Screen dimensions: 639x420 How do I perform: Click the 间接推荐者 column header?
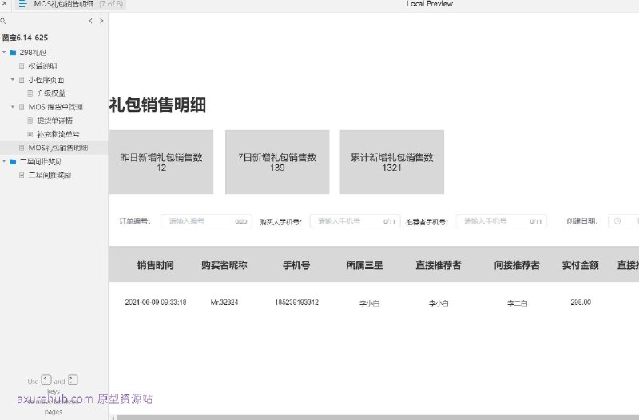(517, 265)
